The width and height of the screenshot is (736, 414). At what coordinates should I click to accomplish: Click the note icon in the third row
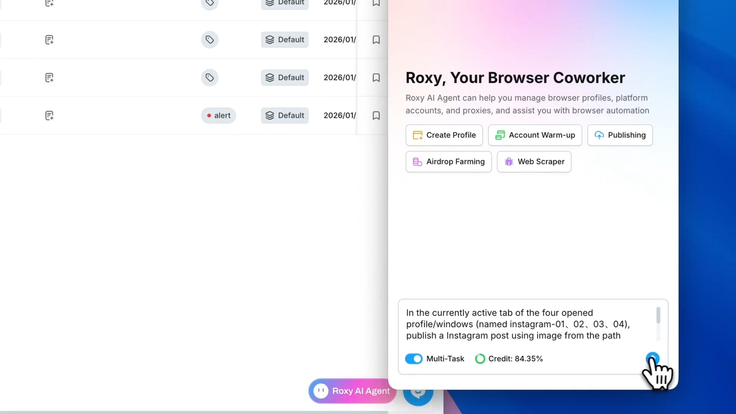(49, 77)
